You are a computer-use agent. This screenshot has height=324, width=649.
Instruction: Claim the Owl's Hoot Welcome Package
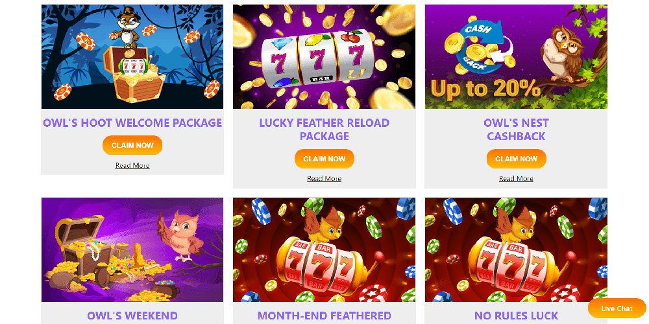[132, 145]
